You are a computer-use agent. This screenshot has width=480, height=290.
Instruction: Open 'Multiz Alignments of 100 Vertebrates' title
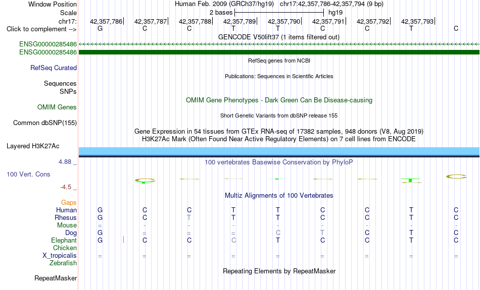click(x=279, y=196)
